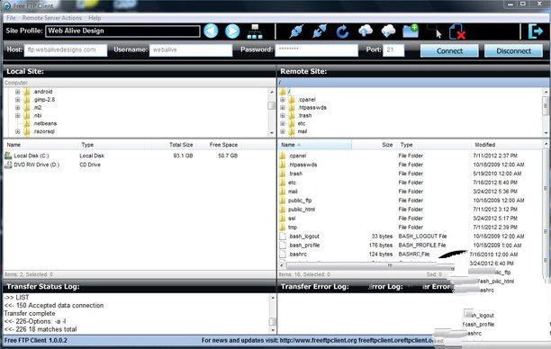Image resolution: width=551 pixels, height=349 pixels.
Task: Open the File menu
Action: tap(11, 18)
